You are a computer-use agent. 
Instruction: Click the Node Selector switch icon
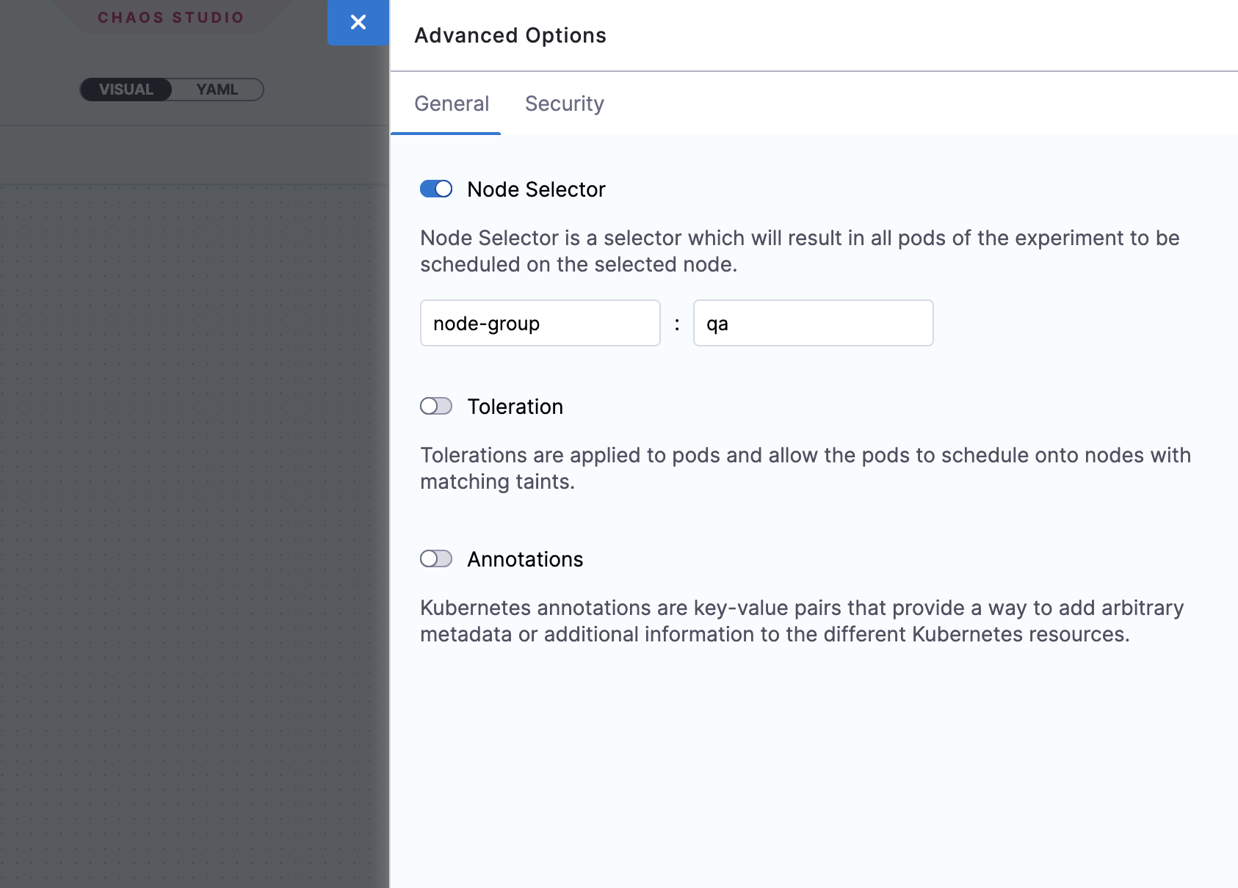pos(435,189)
